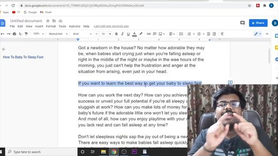Screen dimensions: 278x156
Task: Open the Format menu
Action: (51, 26)
